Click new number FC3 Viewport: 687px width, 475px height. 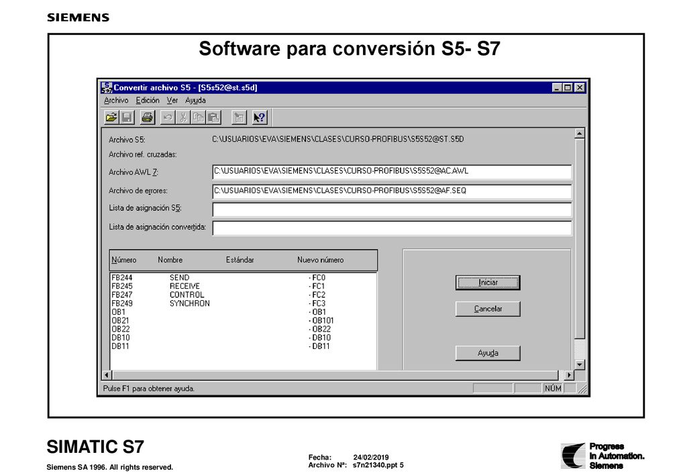tap(317, 303)
